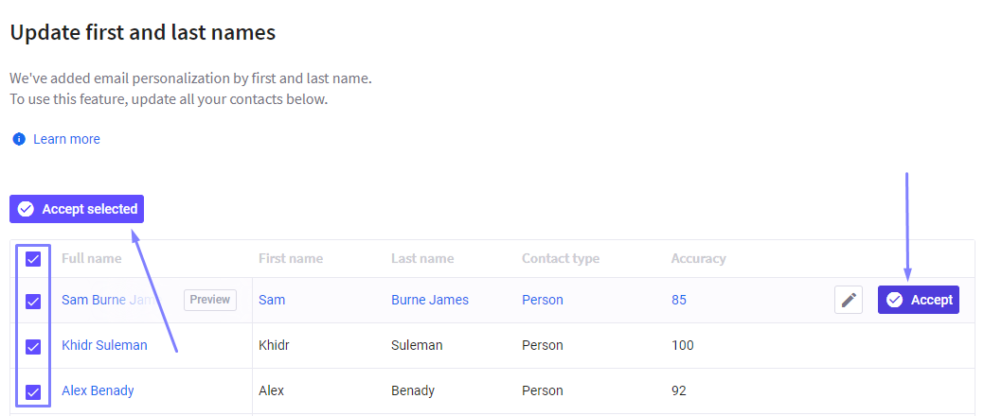Image resolution: width=984 pixels, height=416 pixels.
Task: Open the Alex Benady contact link
Action: pos(98,390)
